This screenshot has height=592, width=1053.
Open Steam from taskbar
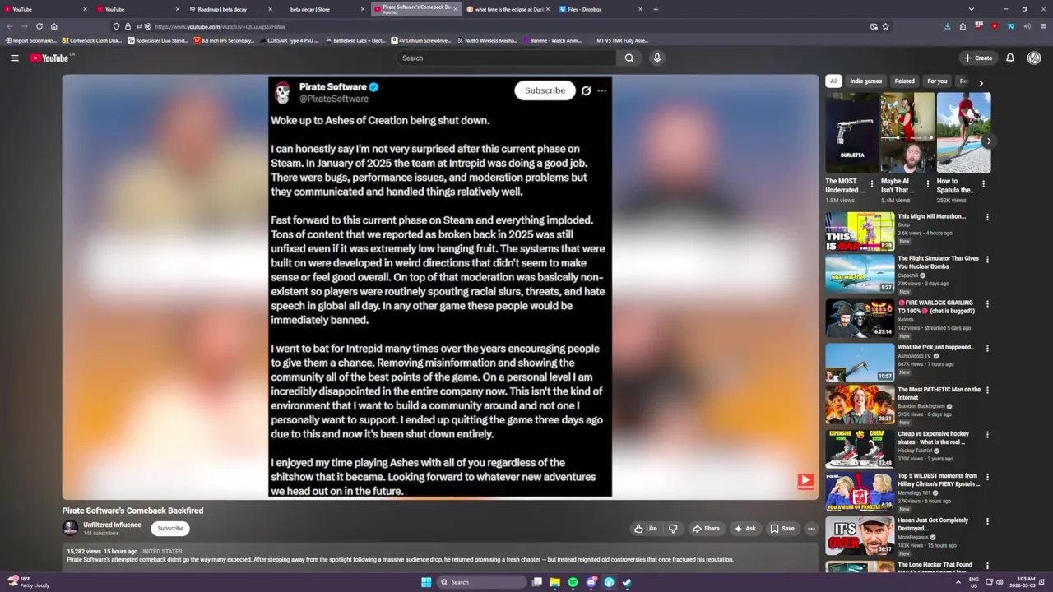(x=627, y=582)
